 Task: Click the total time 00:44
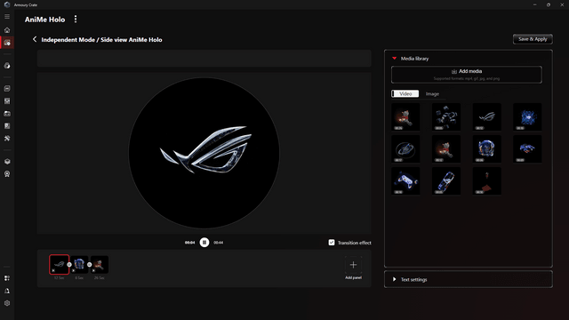(219, 243)
